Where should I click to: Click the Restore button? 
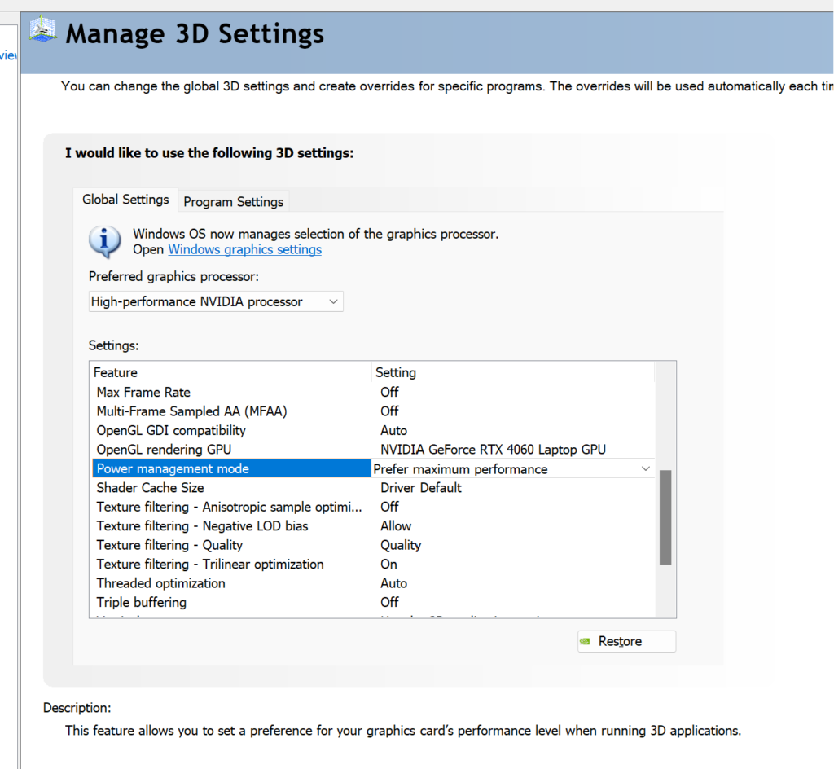tap(626, 641)
